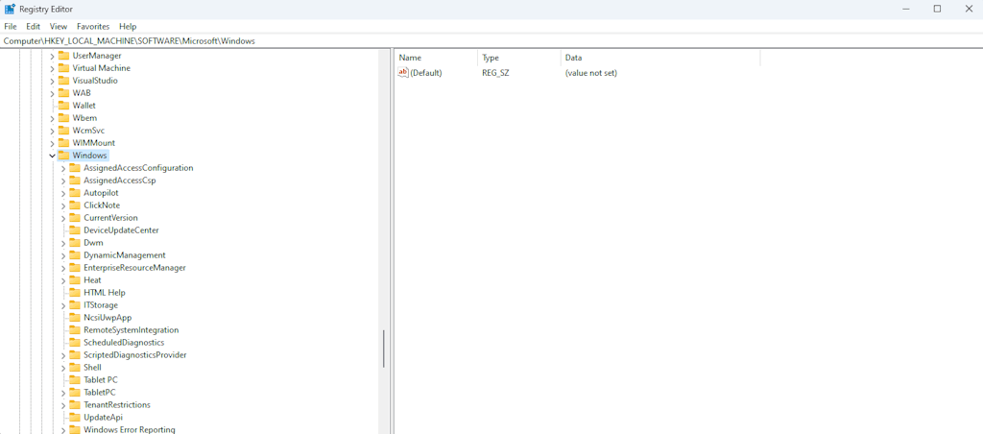Maximize the Registry Editor window
The height and width of the screenshot is (434, 983).
(937, 9)
